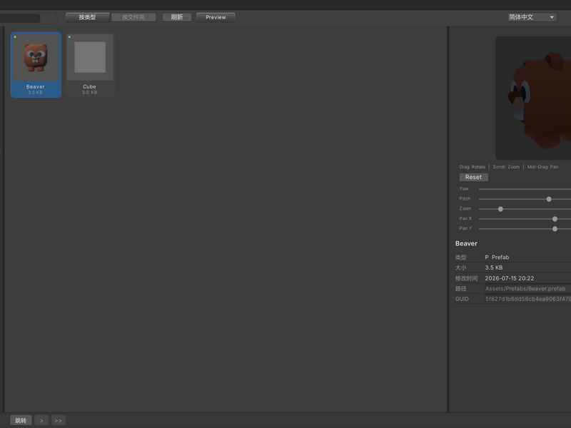
Task: Click the green status dot on Beaver thumbnail
Action: (x=15, y=37)
